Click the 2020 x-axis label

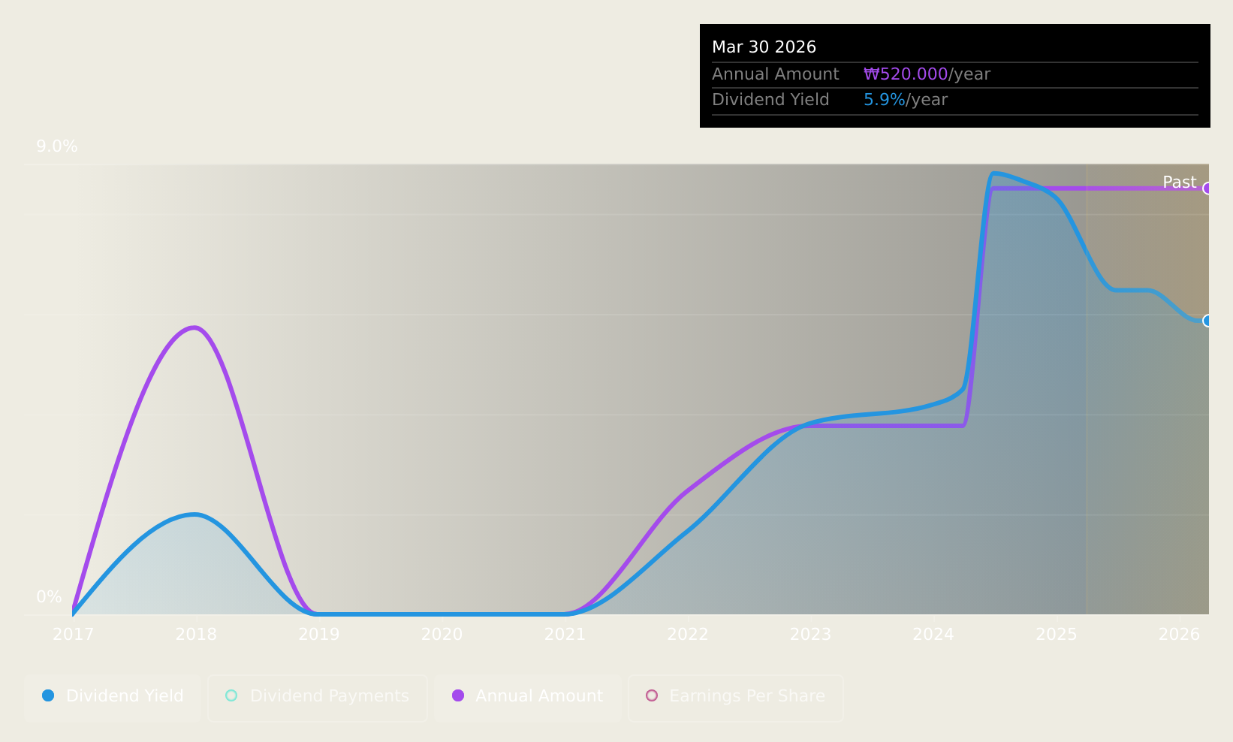(x=442, y=635)
